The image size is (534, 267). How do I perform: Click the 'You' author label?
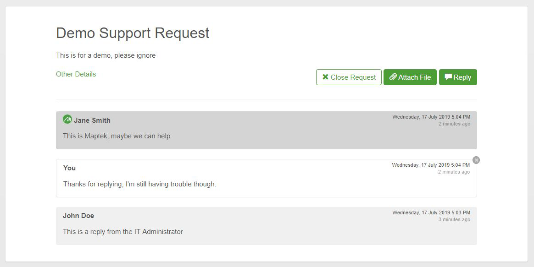coord(69,168)
